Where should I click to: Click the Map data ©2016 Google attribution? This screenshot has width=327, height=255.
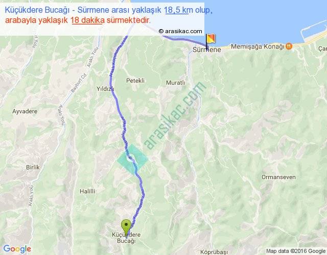[x=296, y=251]
